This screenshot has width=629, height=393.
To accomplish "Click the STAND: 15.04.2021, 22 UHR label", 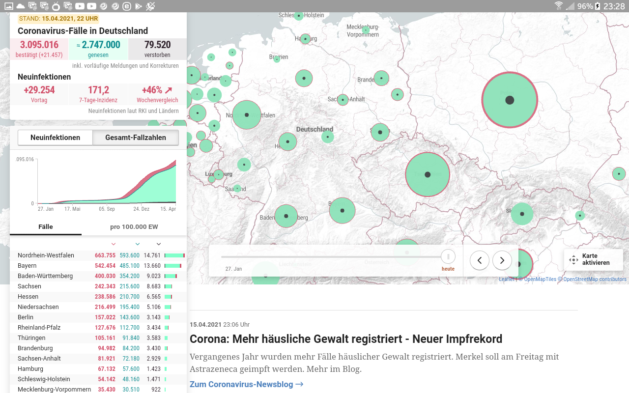I will 58,19.
